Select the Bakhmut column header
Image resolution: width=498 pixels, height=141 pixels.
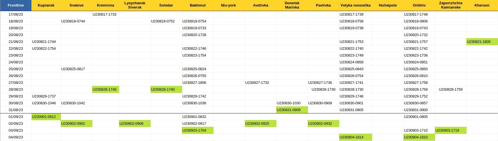(198, 5)
